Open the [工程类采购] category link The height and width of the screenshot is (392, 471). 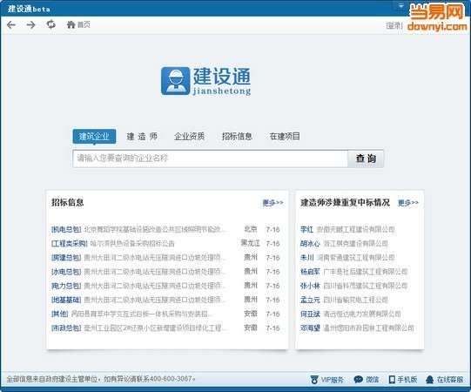click(70, 243)
